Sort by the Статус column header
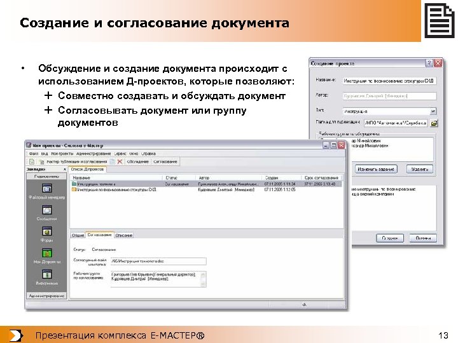Image resolution: width=458 pixels, height=343 pixels. tap(179, 178)
